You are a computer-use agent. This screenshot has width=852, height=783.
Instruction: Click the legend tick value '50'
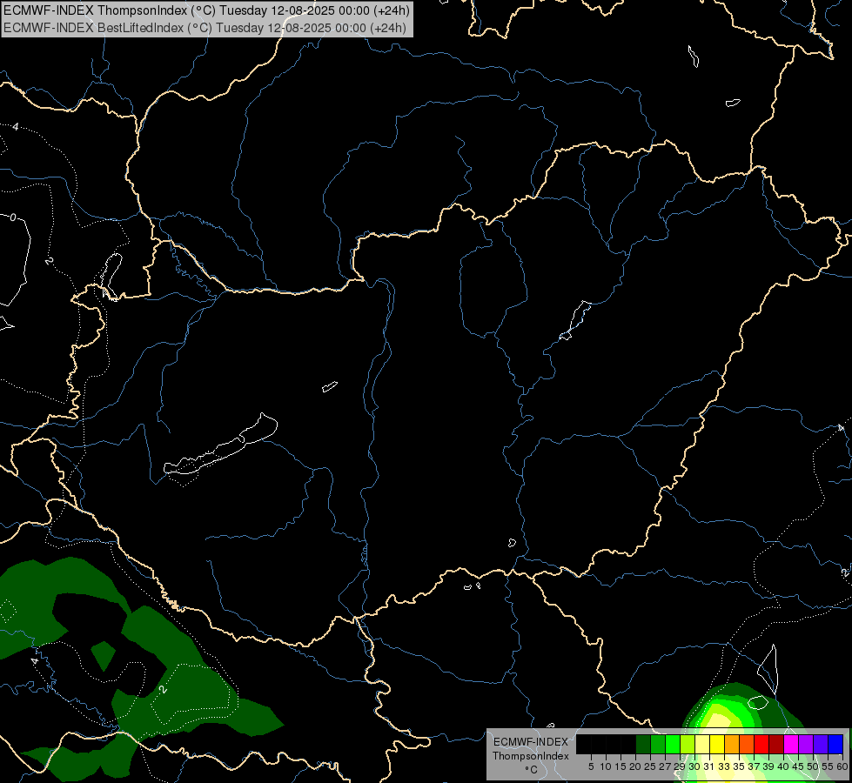point(812,766)
